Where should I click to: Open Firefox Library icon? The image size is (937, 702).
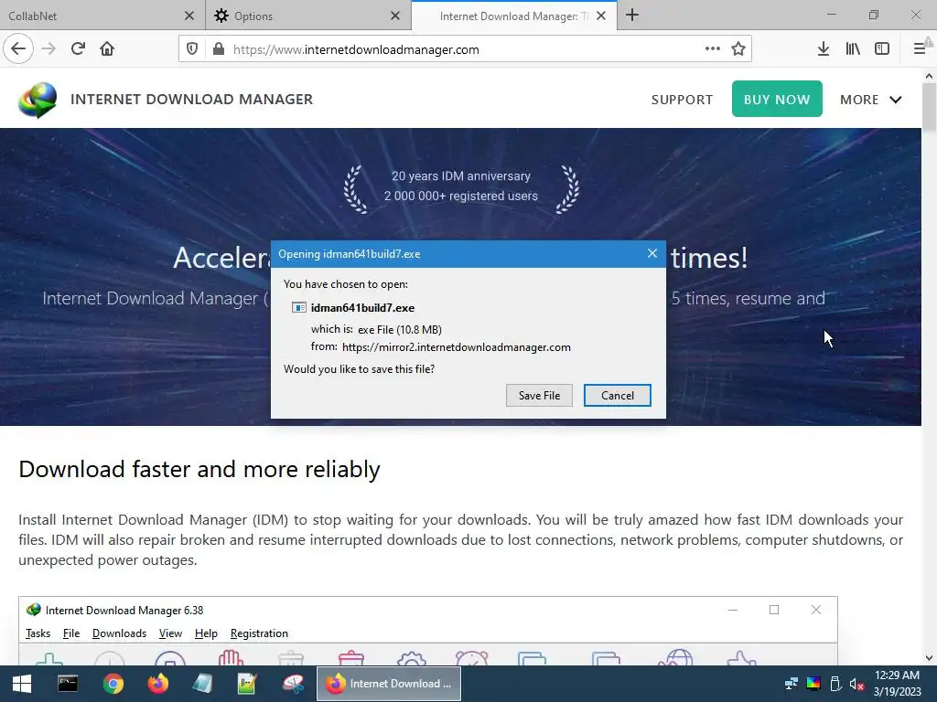[x=853, y=49]
